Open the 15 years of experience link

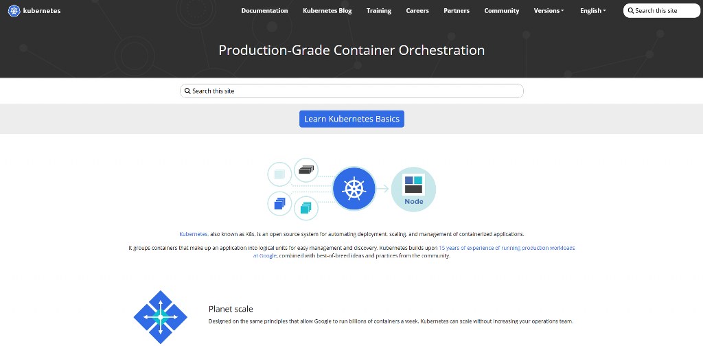(414, 251)
